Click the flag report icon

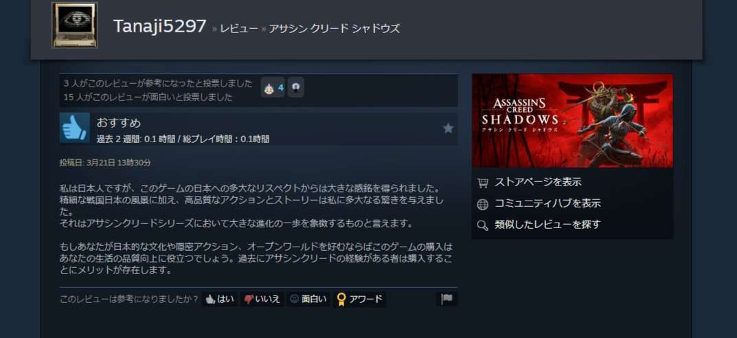(x=446, y=299)
